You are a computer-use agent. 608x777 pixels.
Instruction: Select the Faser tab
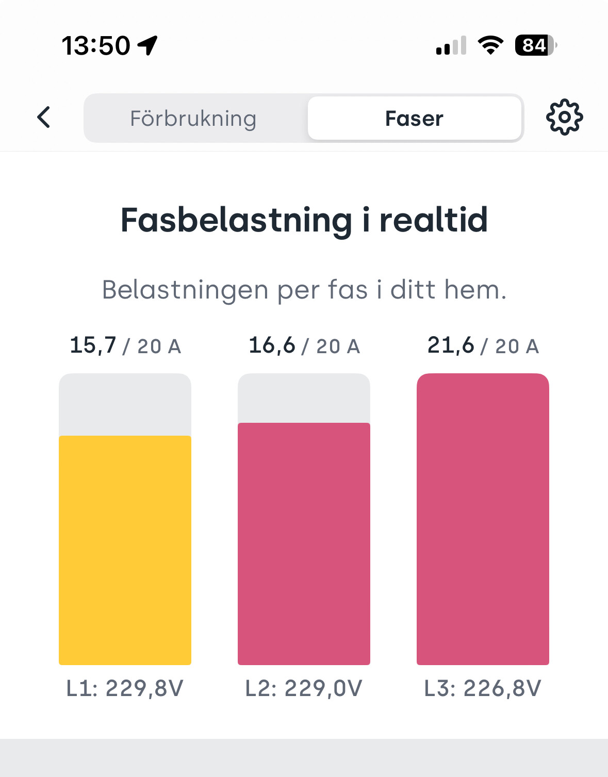(x=414, y=118)
